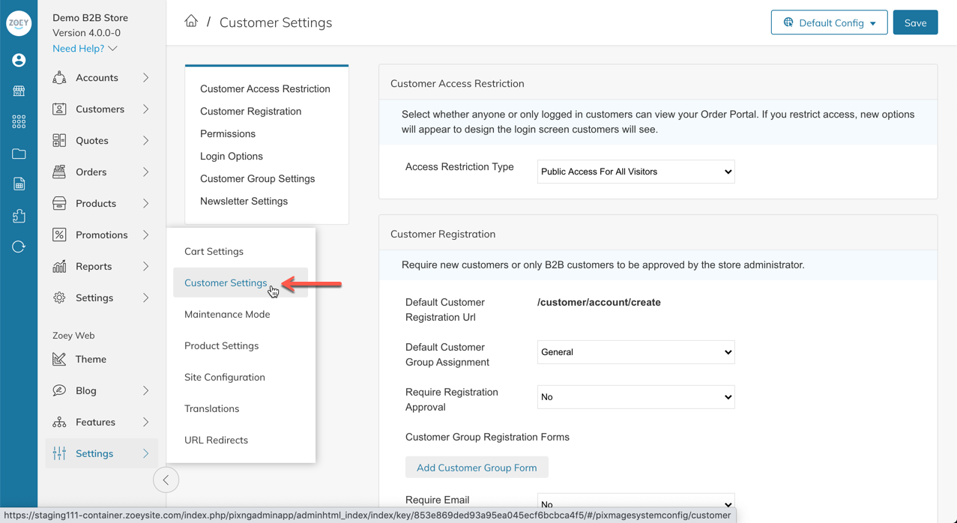Screen dimensions: 957x523
Task: Open Require Registration Approval dropdown
Action: 636,397
